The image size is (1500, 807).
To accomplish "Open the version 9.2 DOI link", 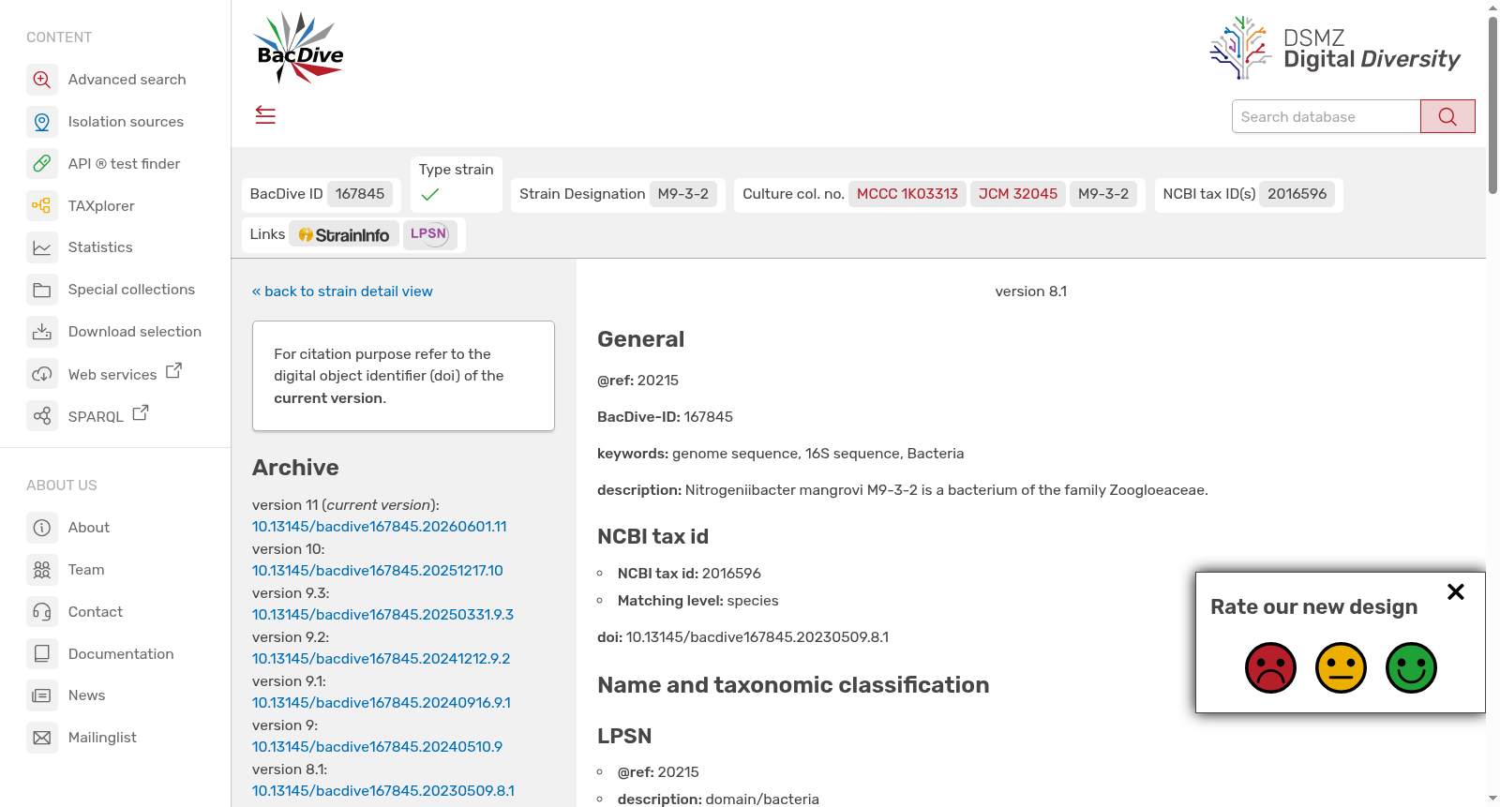I will coord(382,659).
